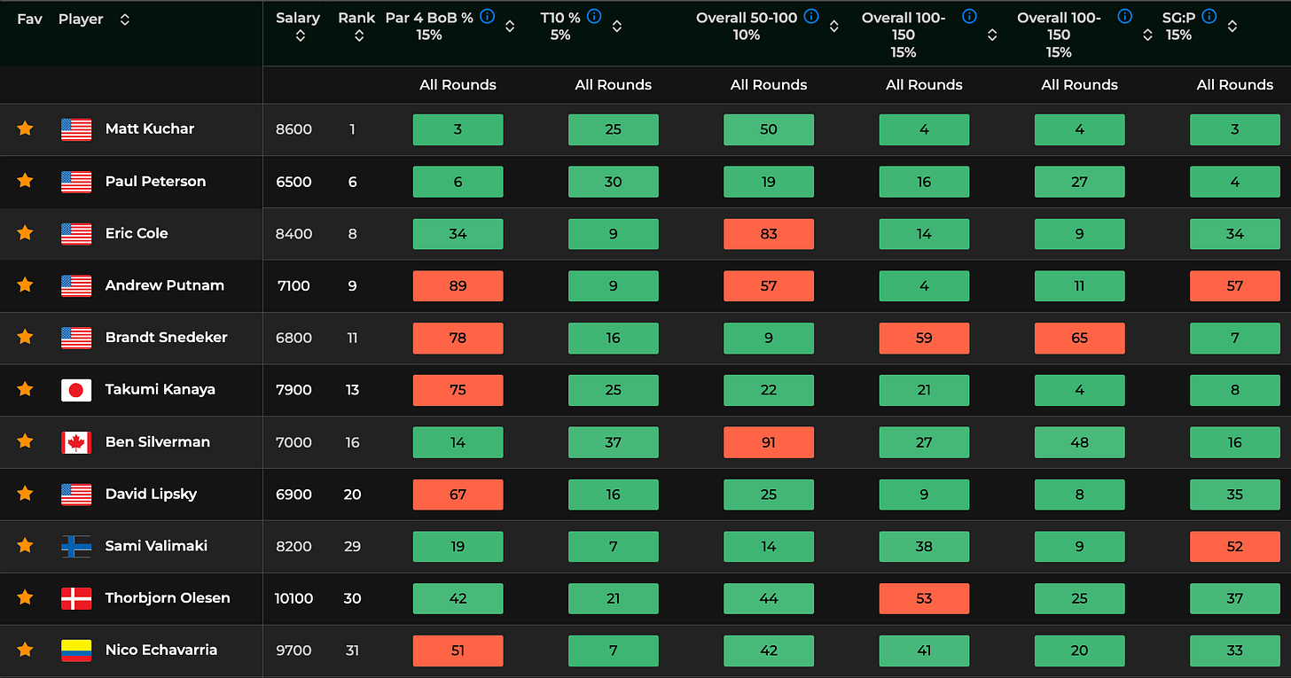Screen dimensions: 1291x678
Task: Click Nico Echavarria's red 51 cell
Action: coord(458,651)
